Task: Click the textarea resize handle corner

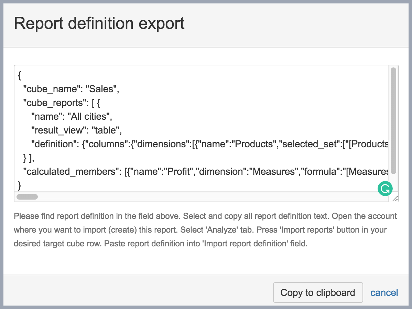Action: [395, 198]
